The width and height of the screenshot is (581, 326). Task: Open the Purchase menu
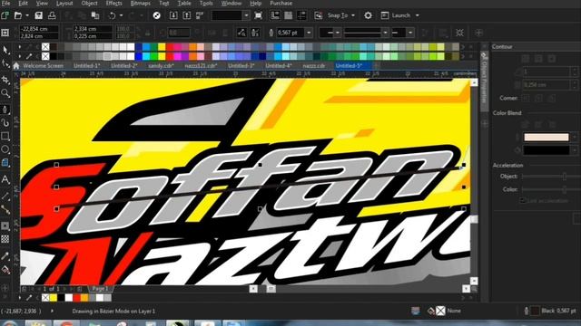(281, 3)
